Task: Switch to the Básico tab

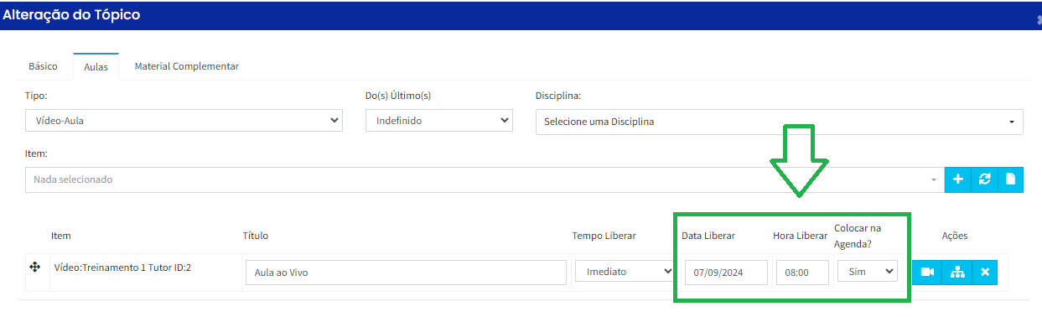Action: pyautogui.click(x=44, y=66)
